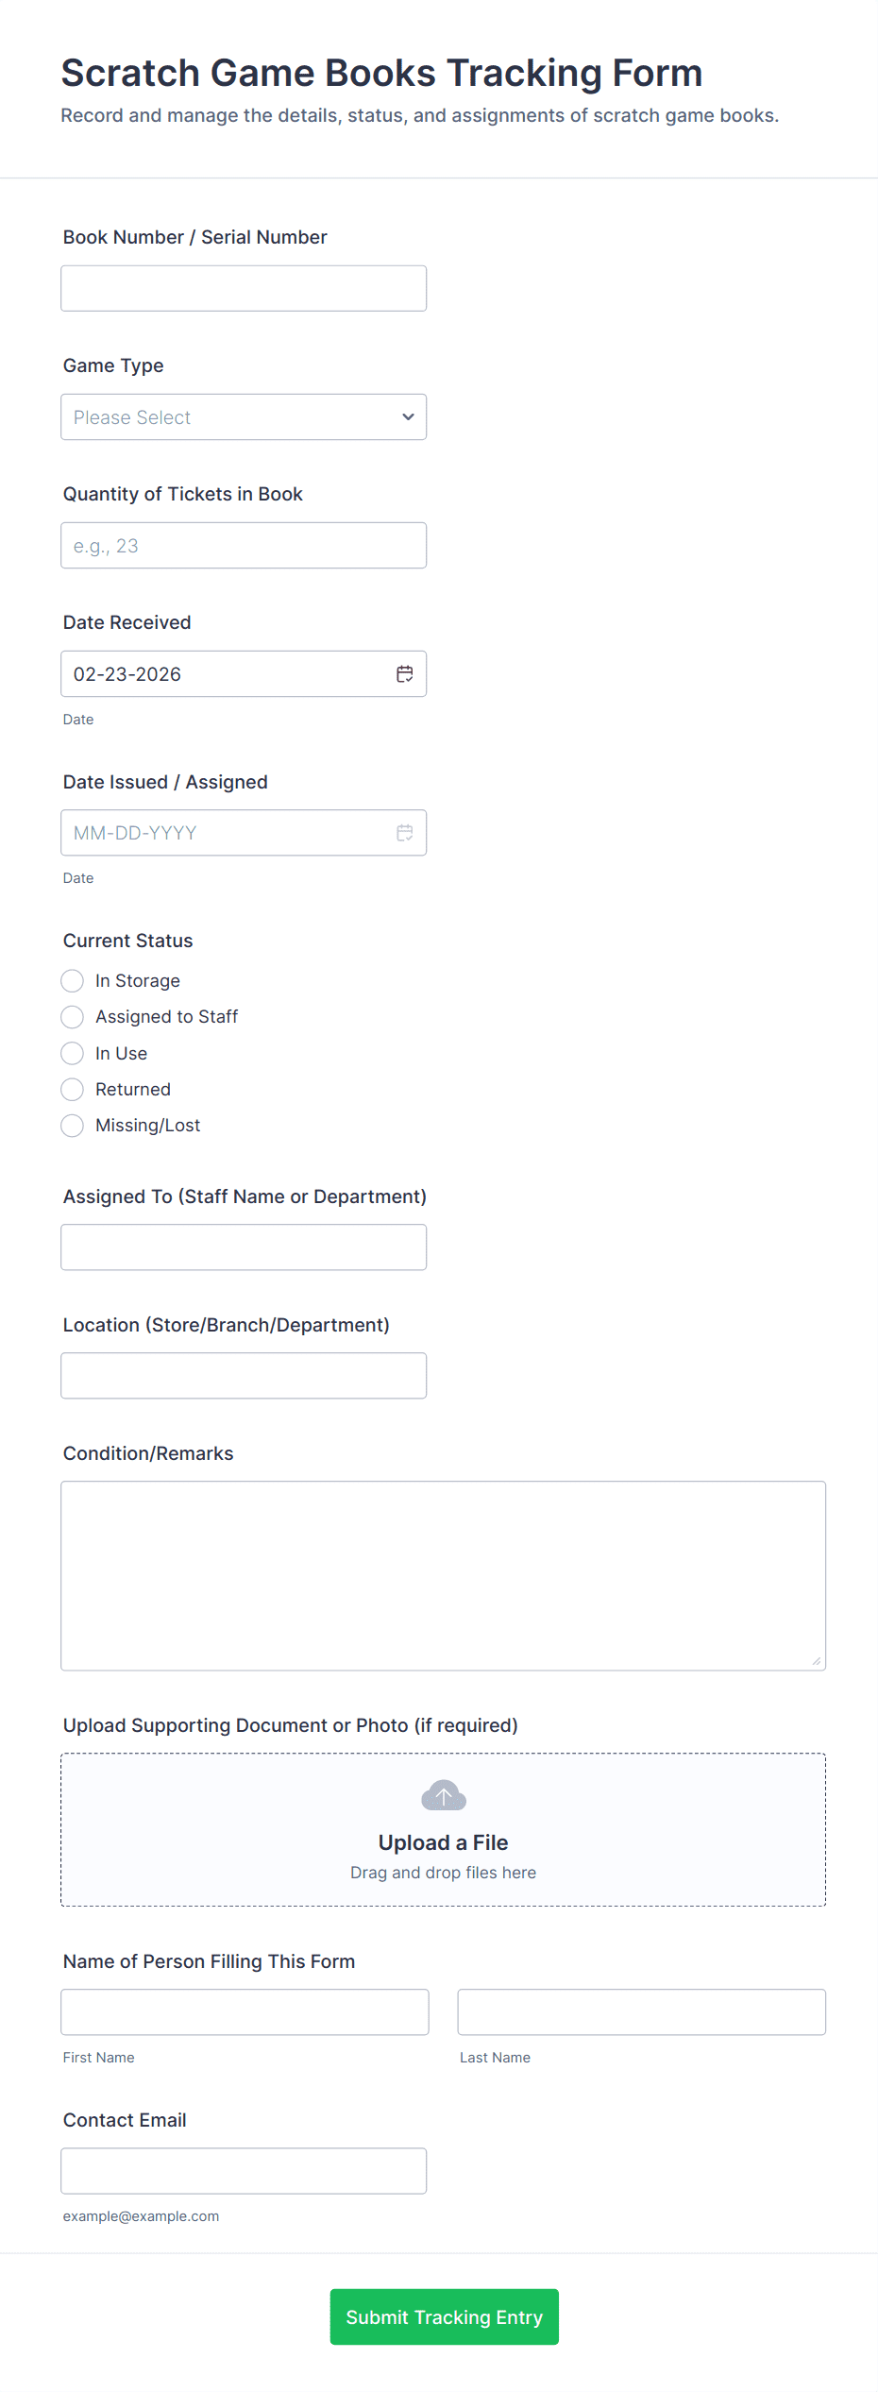Expand the Game Type dropdown
The image size is (878, 2392).
point(244,417)
